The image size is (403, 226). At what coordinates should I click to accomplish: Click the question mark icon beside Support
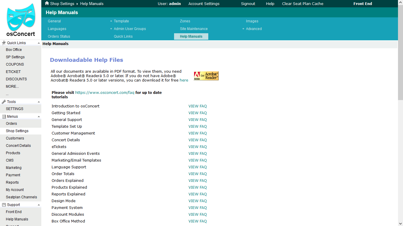pos(4,205)
